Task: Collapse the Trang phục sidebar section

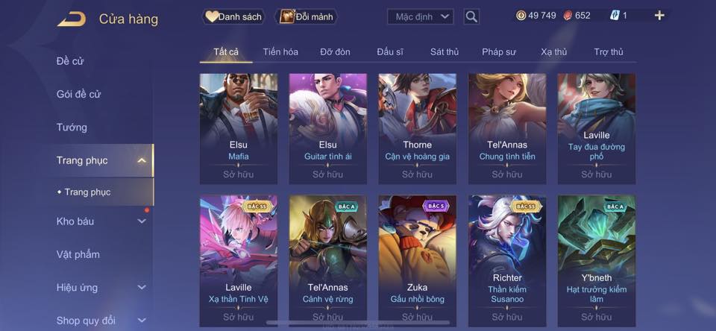Action: click(142, 160)
